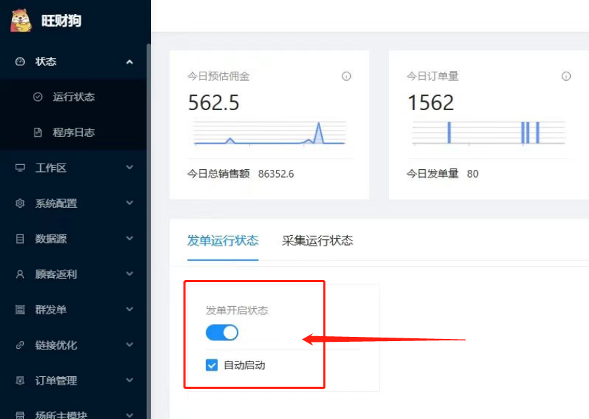Uncheck the 自动启动 checkbox
Image resolution: width=589 pixels, height=419 pixels.
(x=212, y=365)
